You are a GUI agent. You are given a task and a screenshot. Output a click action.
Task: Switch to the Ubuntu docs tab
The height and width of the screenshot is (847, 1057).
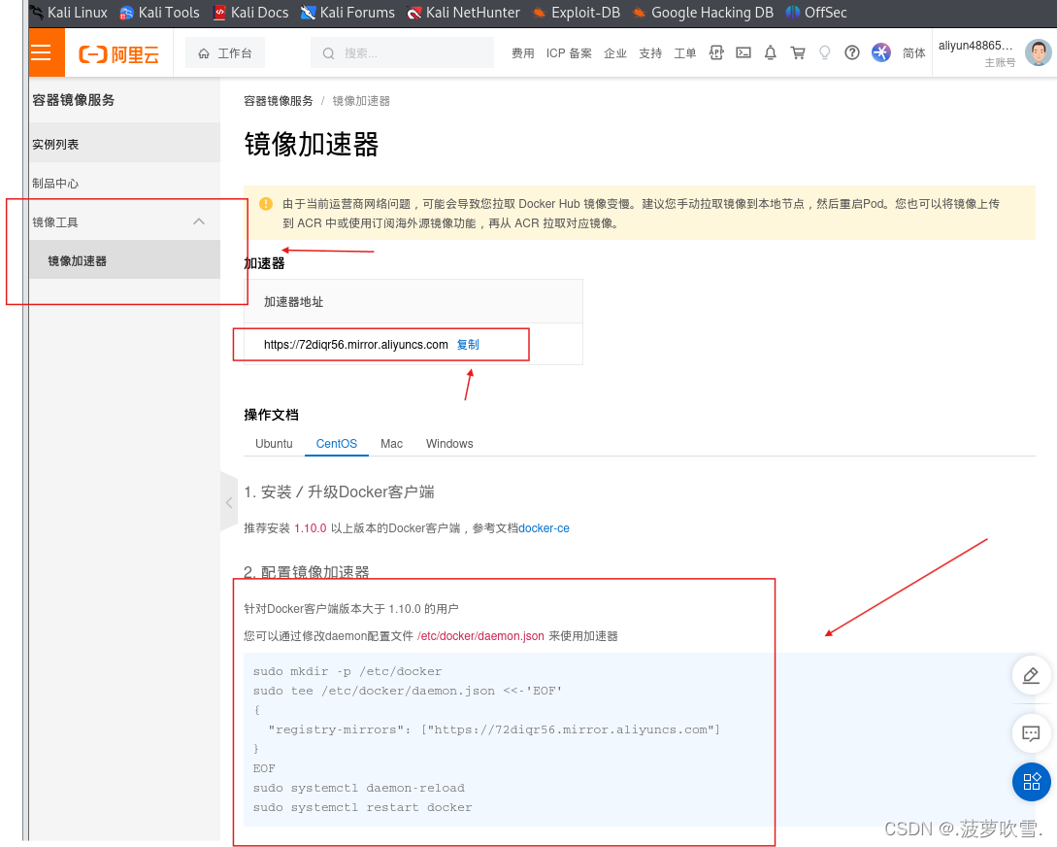click(x=274, y=444)
